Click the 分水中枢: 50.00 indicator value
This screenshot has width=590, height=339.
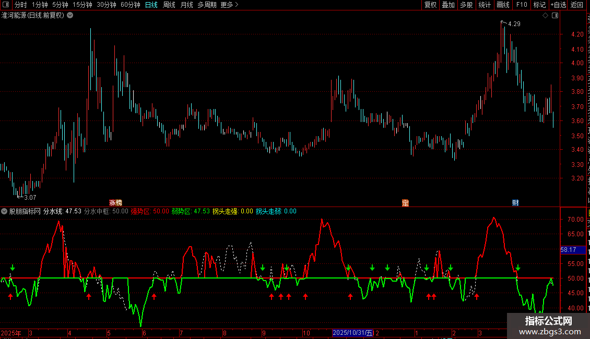click(x=106, y=211)
